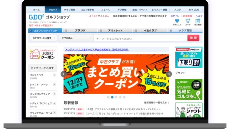Open MY GDO in top navigation

click(x=194, y=10)
